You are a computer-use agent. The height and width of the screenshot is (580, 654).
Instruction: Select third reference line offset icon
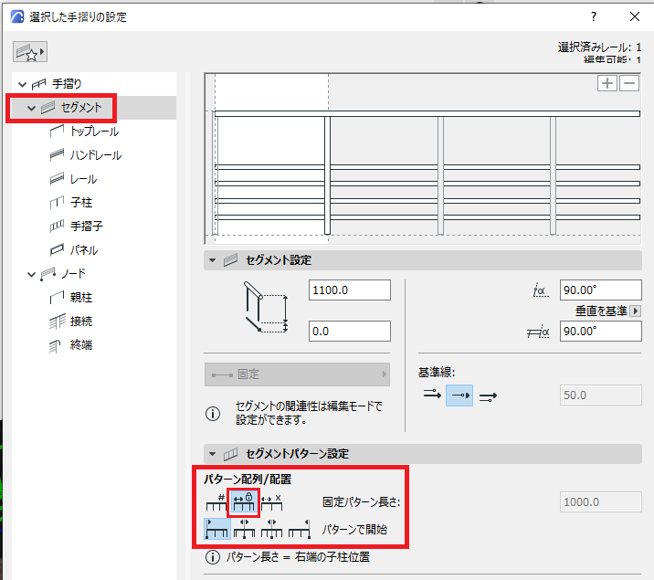coord(488,397)
